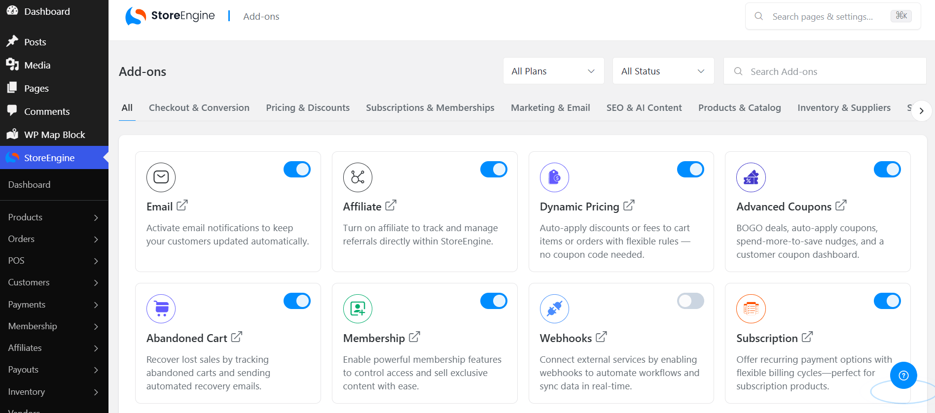Click the Affiliate network add-on icon
Screen dimensions: 935x413
click(358, 177)
